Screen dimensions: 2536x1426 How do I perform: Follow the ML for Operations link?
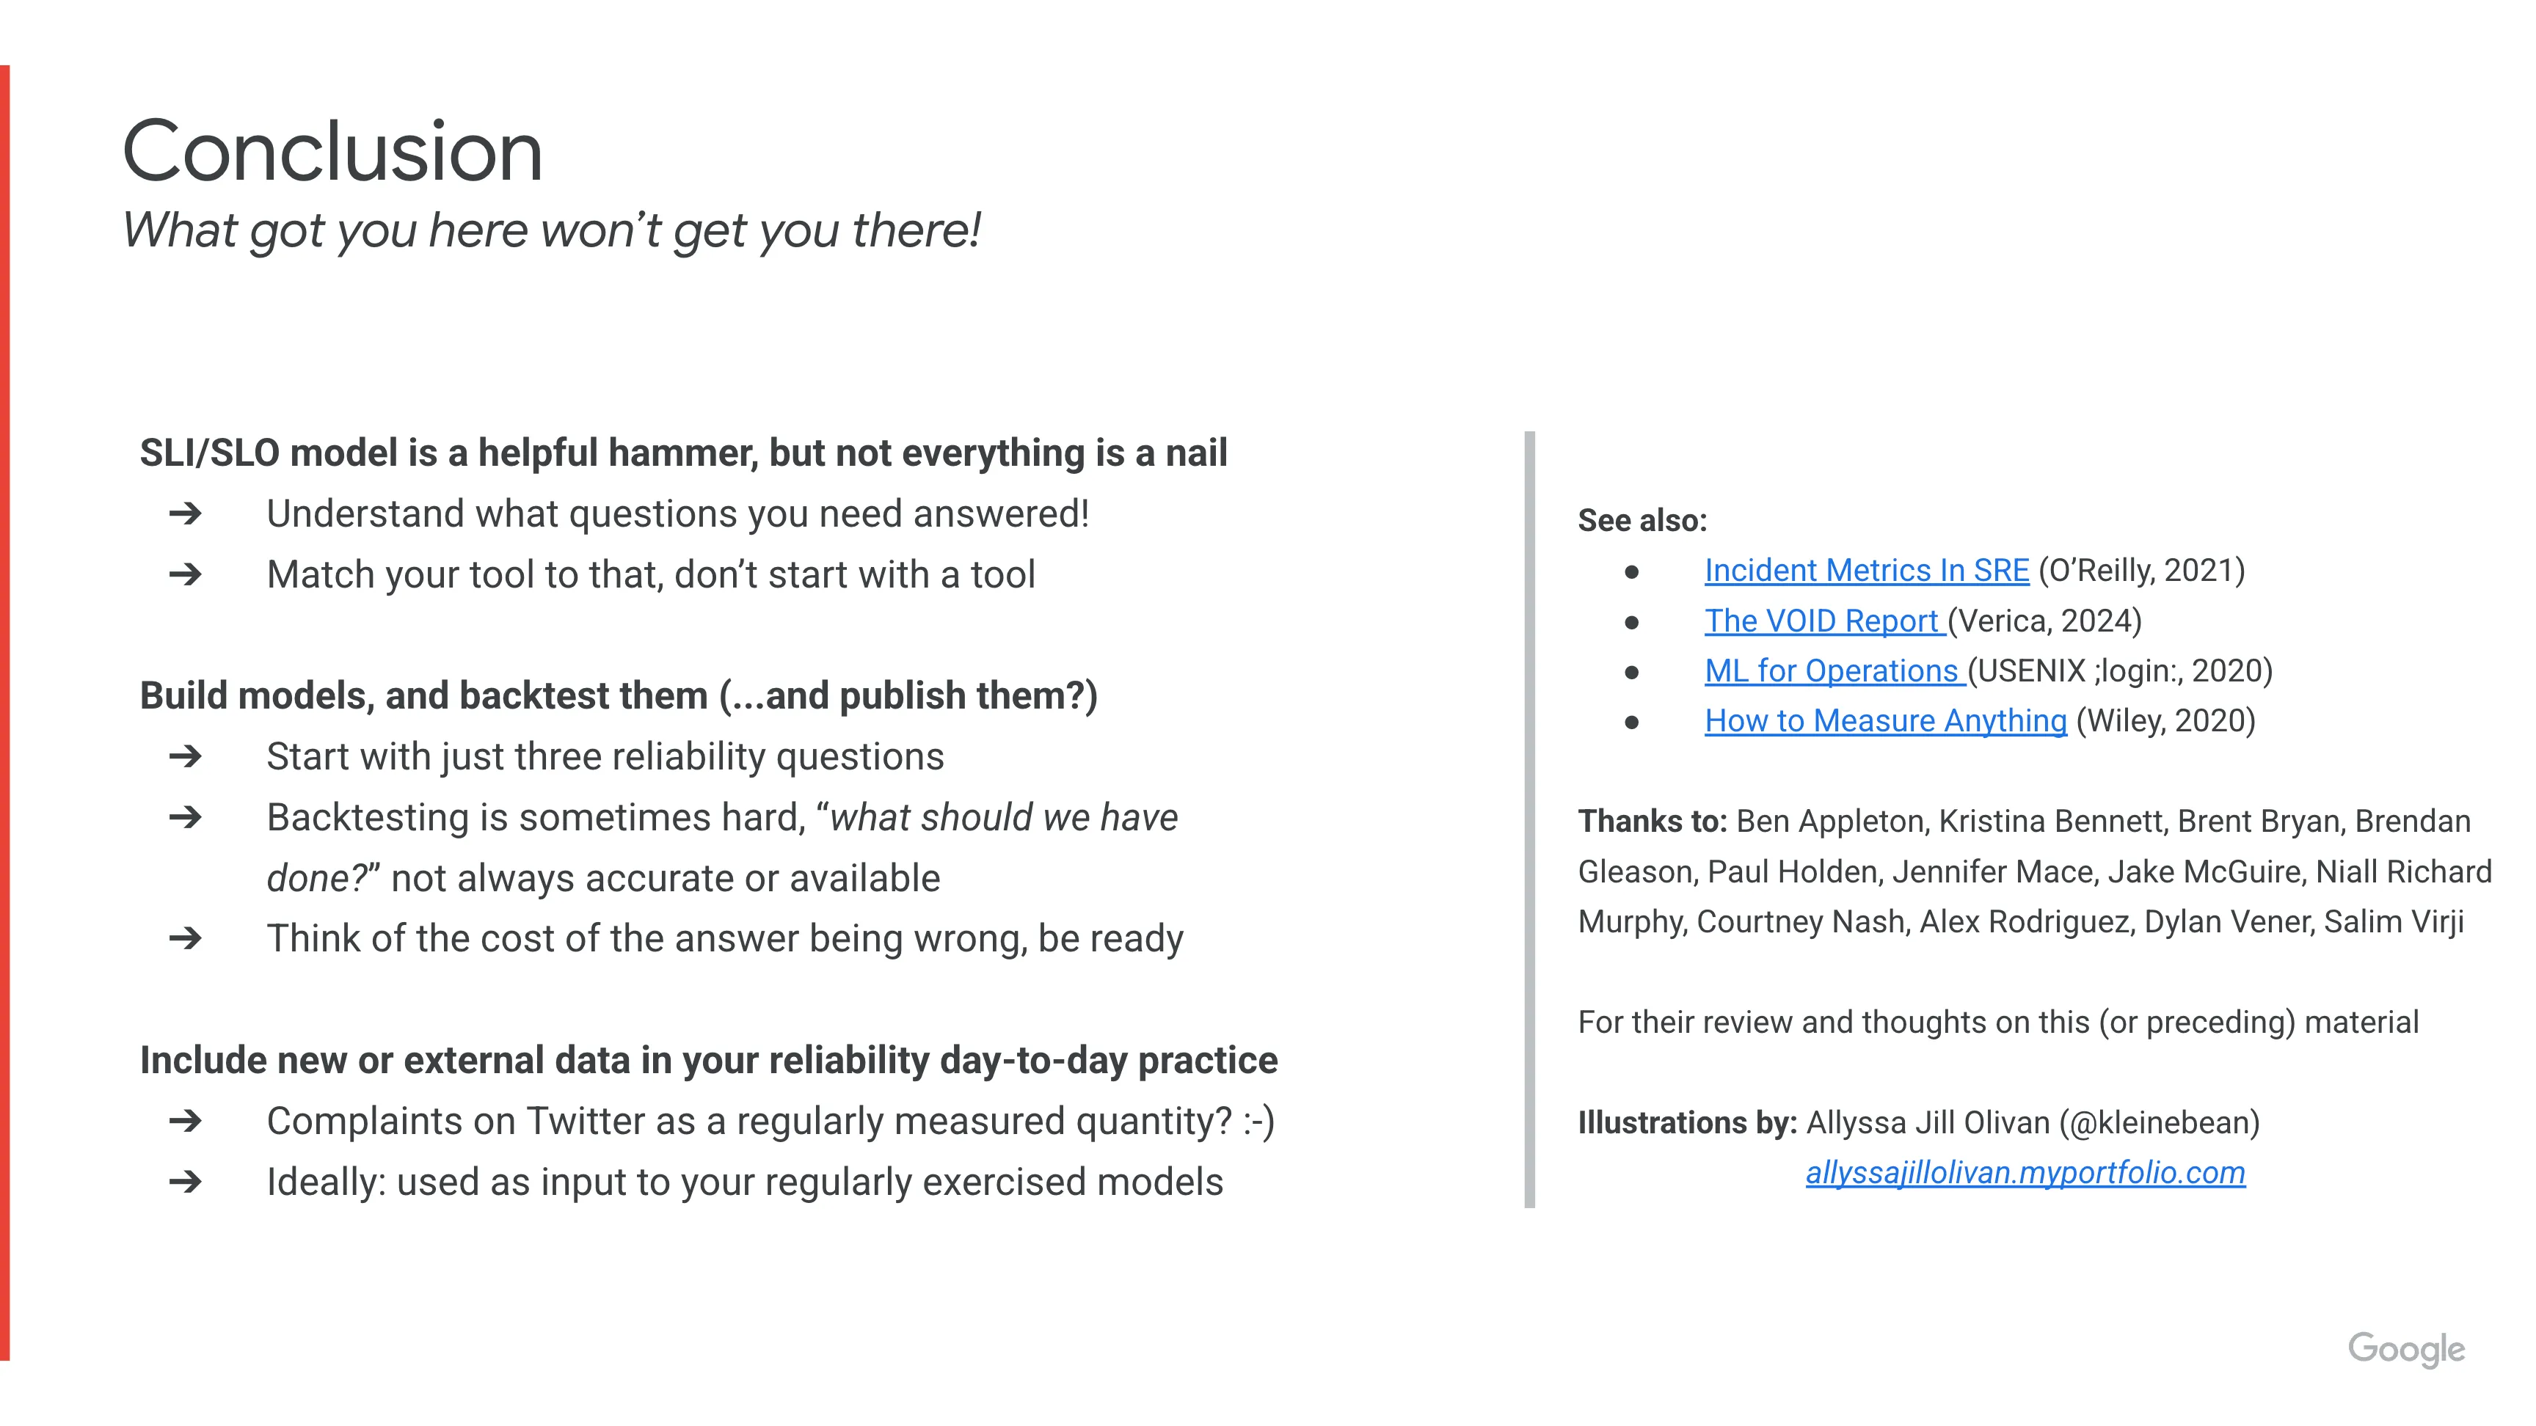coord(1835,671)
